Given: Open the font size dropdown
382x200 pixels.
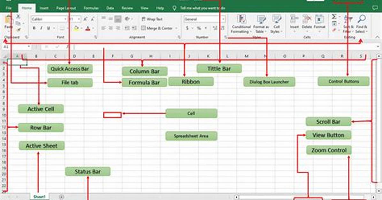Looking at the screenshot, I should 79,19.
